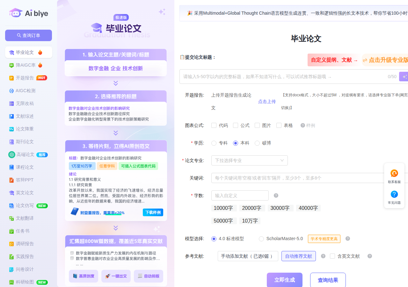Click the 点击上传 link
Image resolution: width=408 pixels, height=287 pixels.
267,101
